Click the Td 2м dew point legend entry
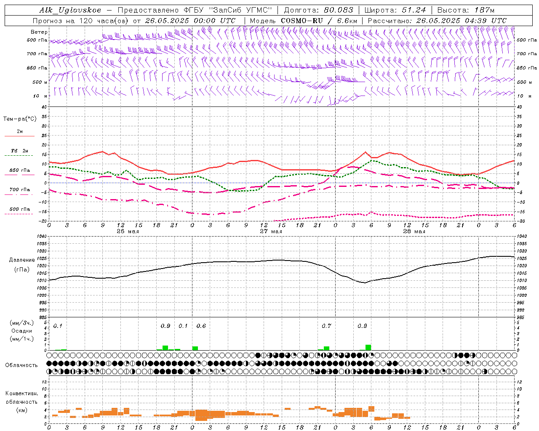This screenshot has width=539, height=431. pos(20,151)
